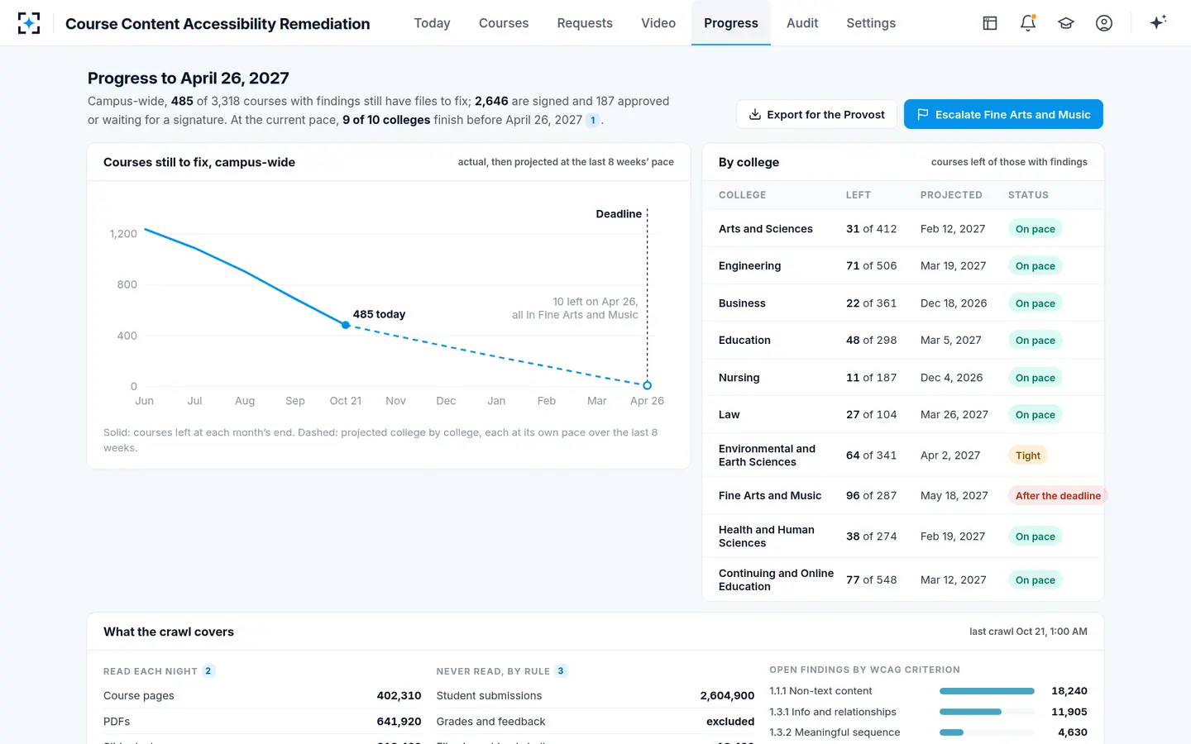
Task: Click the graduation cap icon
Action: point(1066,23)
